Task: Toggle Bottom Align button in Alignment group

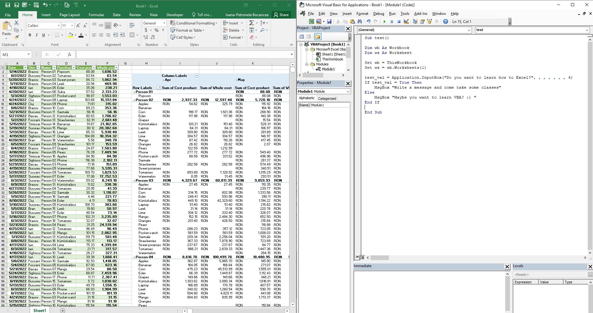Action: [108, 25]
